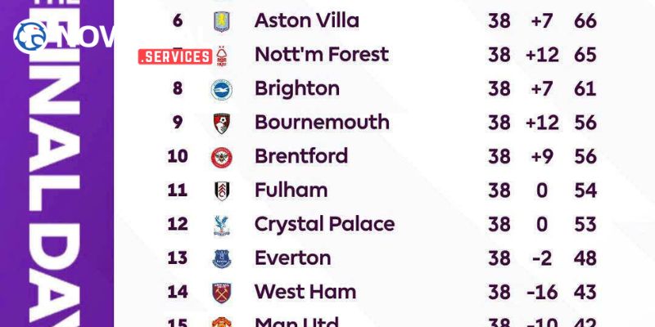The width and height of the screenshot is (655, 327).
Task: Select the Crystal Palace eagle badge
Action: pyautogui.click(x=221, y=225)
